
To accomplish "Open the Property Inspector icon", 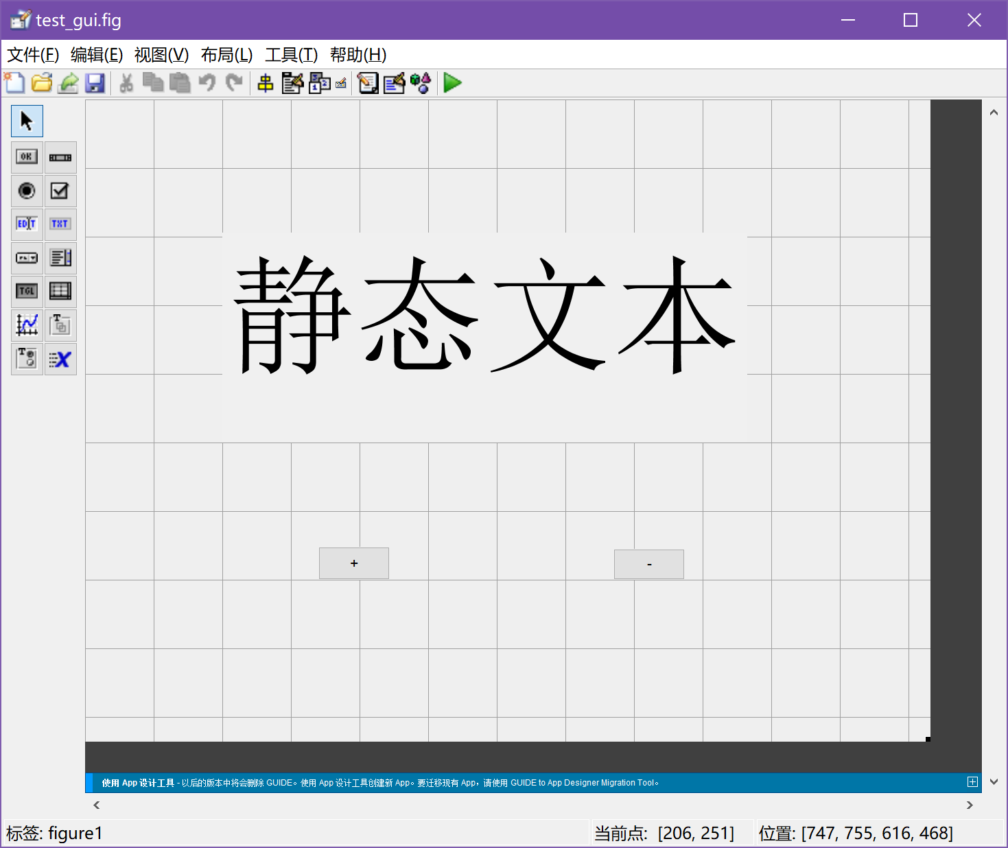I will point(395,83).
